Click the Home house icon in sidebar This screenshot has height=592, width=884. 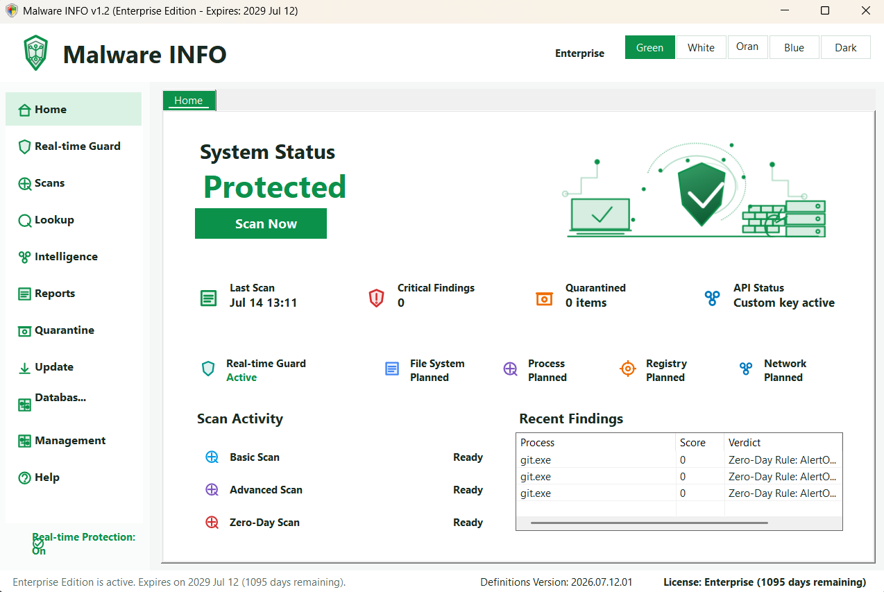click(x=24, y=110)
